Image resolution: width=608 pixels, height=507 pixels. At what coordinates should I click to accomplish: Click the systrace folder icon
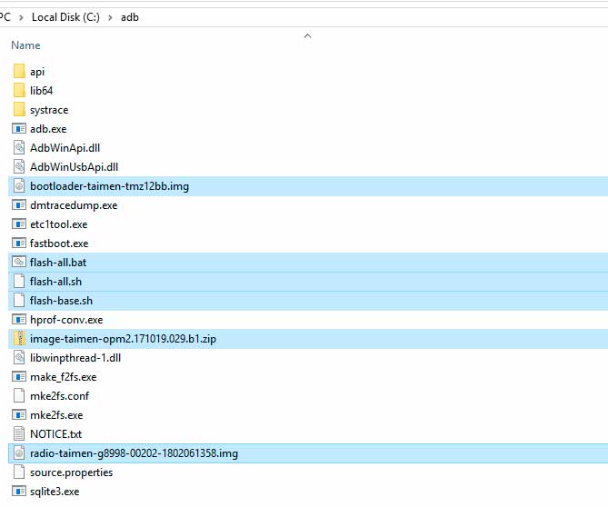coord(19,110)
